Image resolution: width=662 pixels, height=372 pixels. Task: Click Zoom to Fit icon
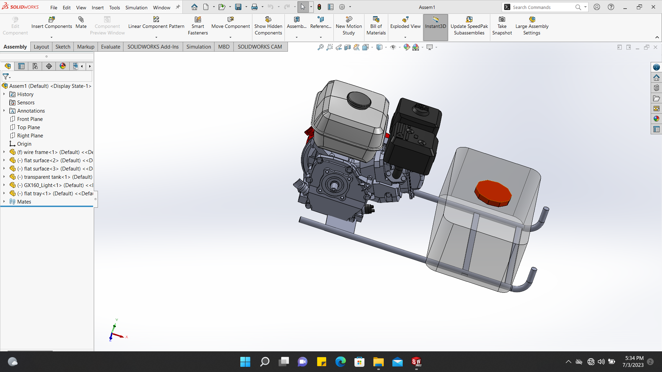pos(320,47)
